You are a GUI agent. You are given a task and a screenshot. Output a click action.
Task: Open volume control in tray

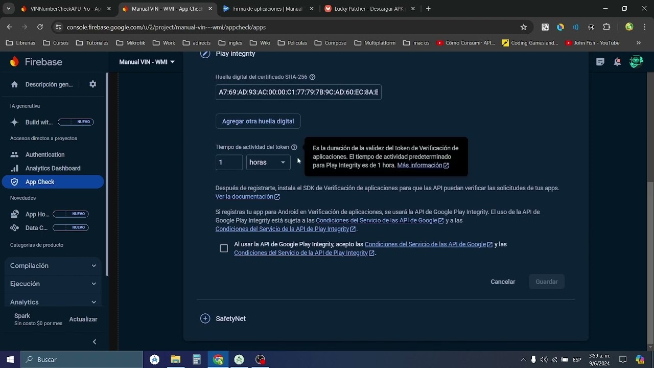click(544, 360)
